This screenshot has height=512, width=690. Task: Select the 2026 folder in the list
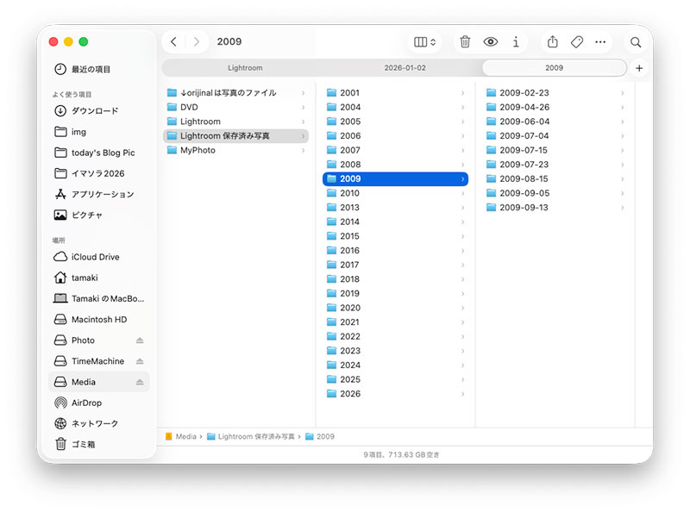(x=349, y=394)
